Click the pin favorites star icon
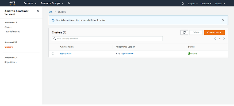 pyautogui.click(x=69, y=3)
